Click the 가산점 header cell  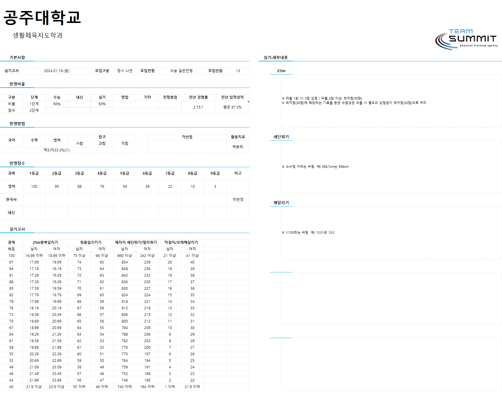(x=187, y=137)
